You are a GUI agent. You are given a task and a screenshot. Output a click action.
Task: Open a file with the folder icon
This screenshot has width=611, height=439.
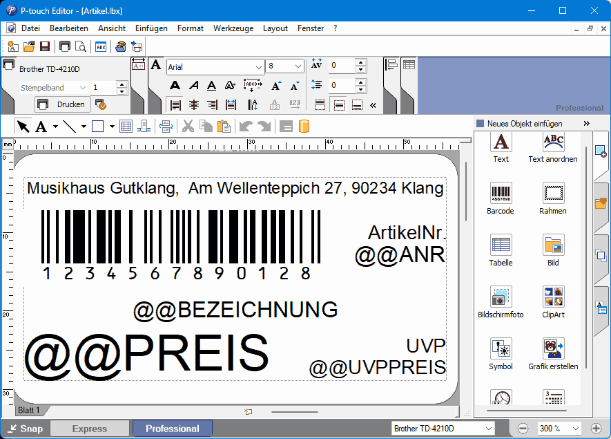[29, 46]
